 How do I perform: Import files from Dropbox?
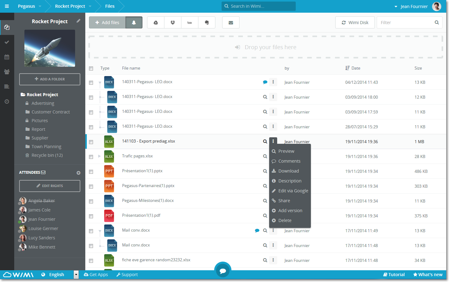tap(173, 23)
